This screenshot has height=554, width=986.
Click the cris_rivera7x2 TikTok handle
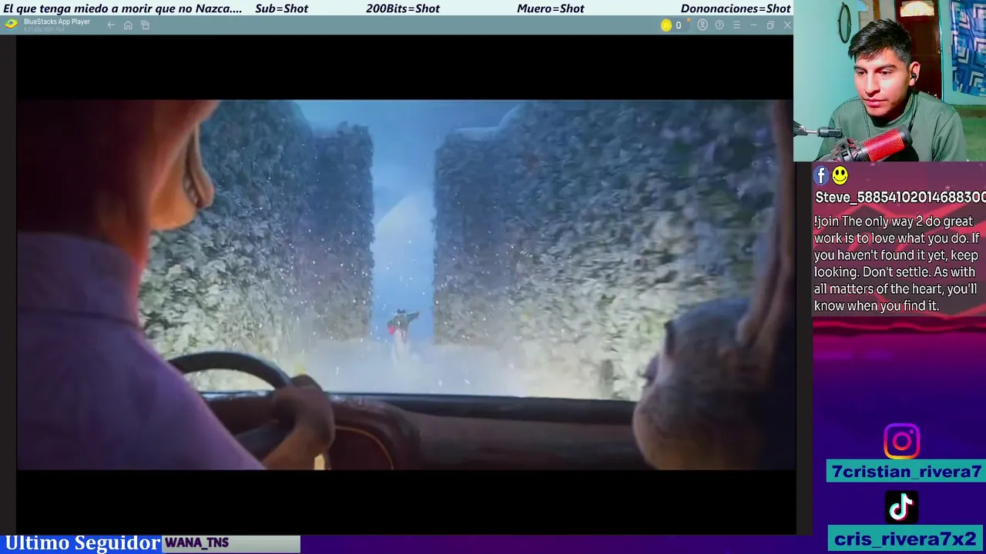coord(906,539)
